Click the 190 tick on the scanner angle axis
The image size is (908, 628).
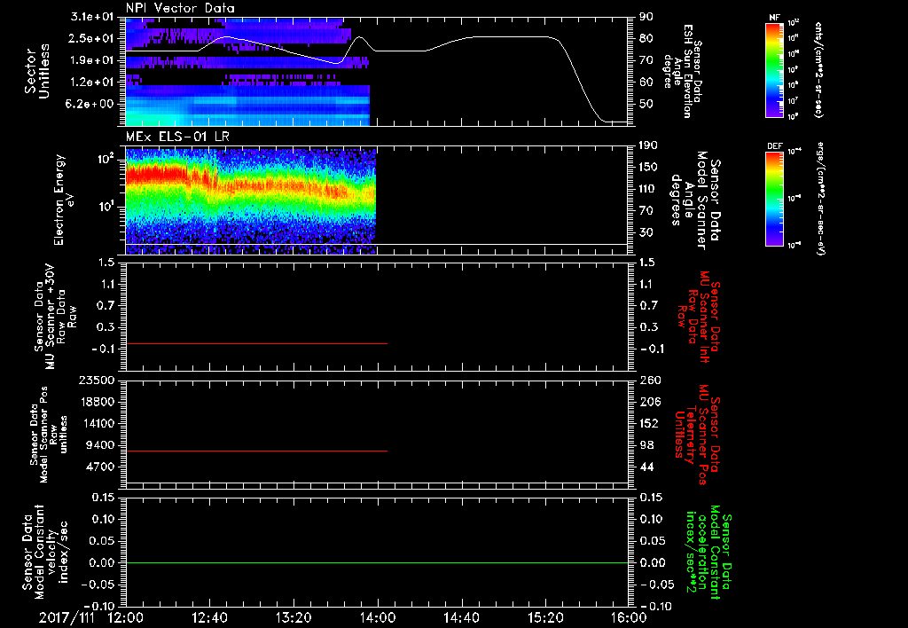649,145
